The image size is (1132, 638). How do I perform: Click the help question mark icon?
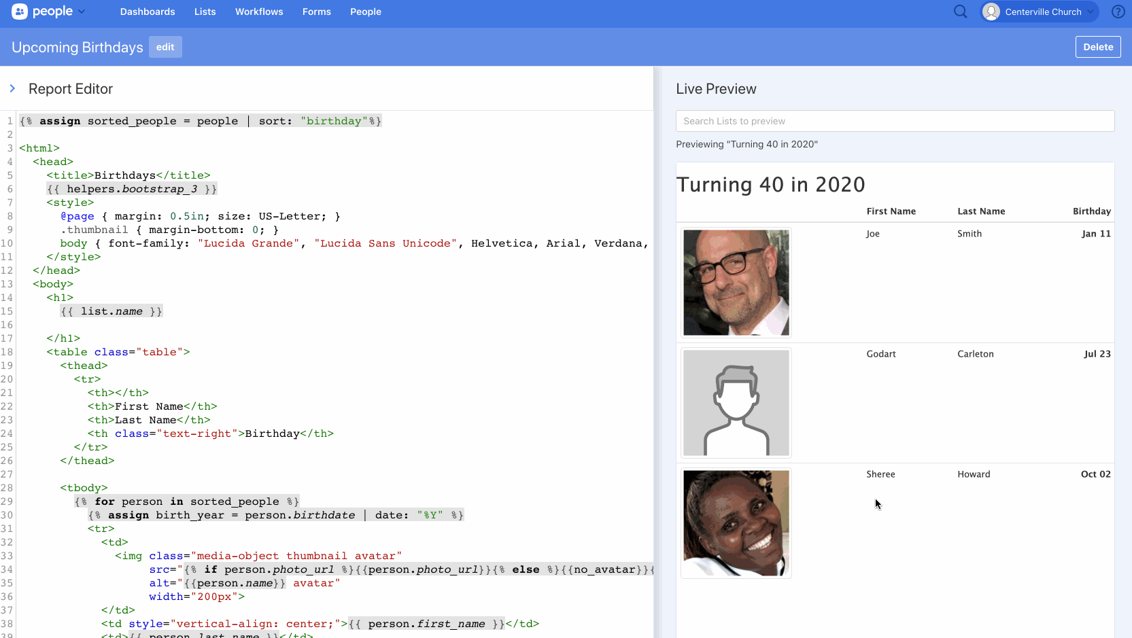[1118, 12]
